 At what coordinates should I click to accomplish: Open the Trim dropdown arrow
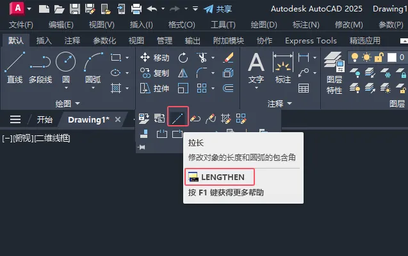click(213, 57)
